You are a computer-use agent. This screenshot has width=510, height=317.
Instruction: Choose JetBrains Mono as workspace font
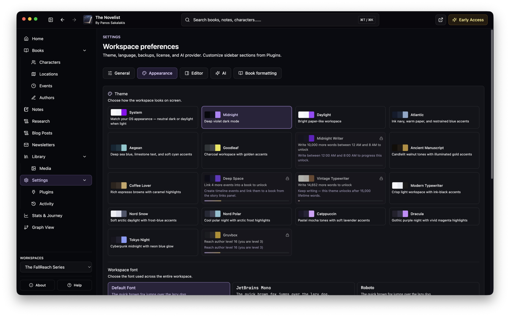click(293, 289)
